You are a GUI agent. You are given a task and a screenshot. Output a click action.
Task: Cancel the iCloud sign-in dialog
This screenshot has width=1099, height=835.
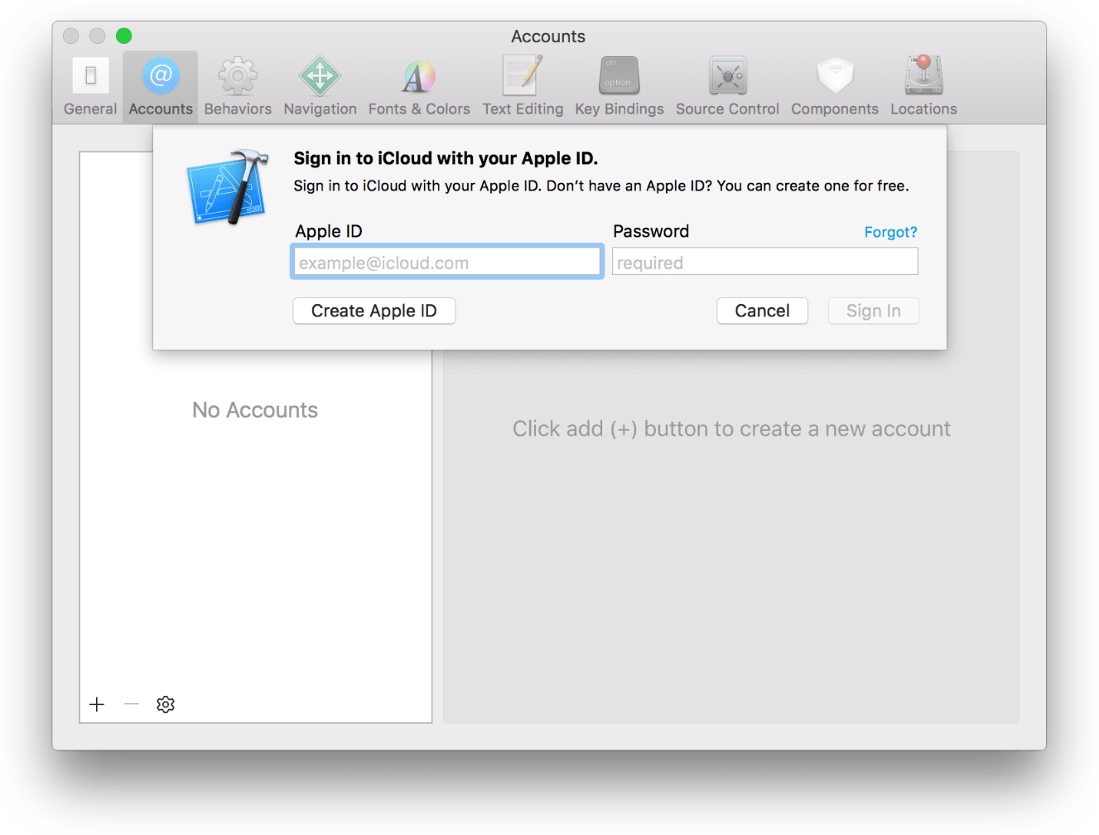762,311
